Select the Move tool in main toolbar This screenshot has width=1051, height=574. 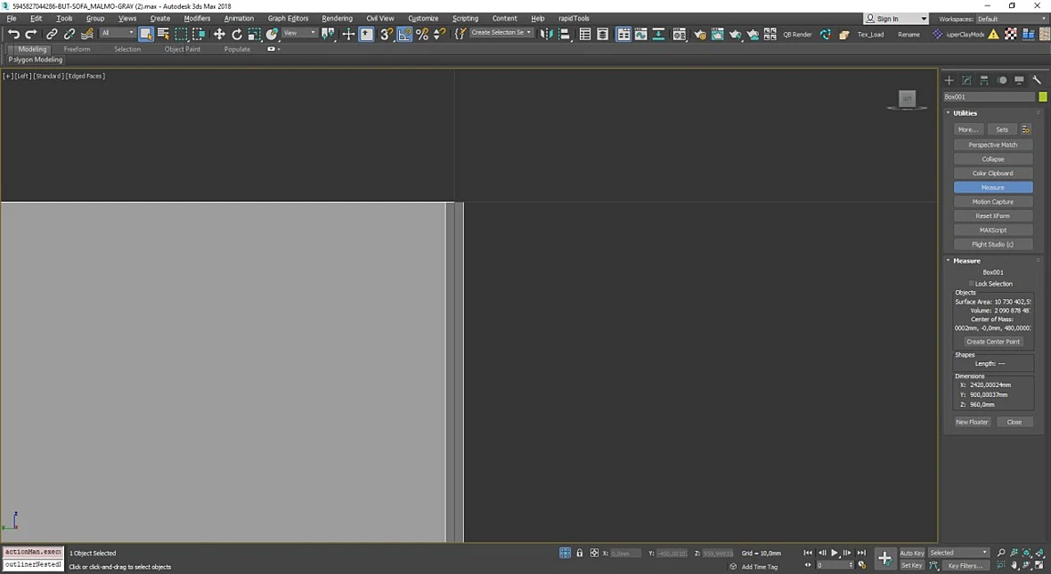click(219, 34)
